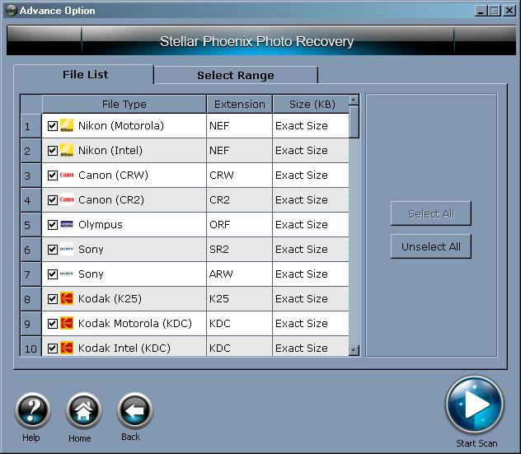
Task: Click the Kodak Motorola (KDC) file type name
Action: tap(135, 324)
